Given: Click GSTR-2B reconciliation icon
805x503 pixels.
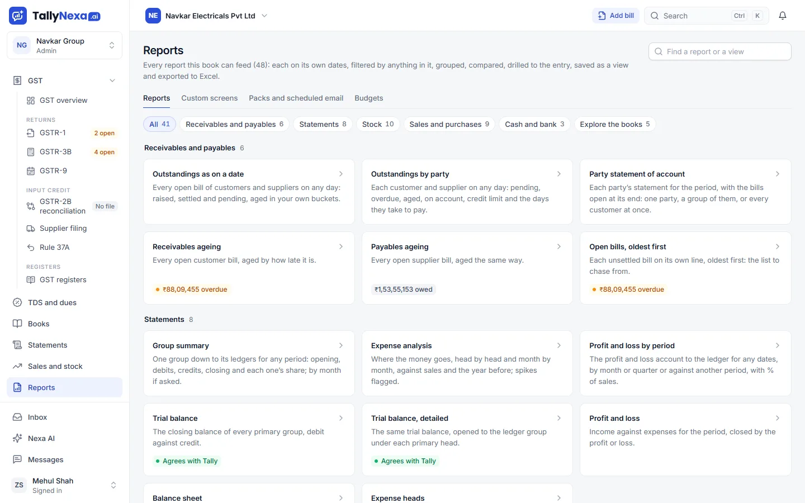Looking at the screenshot, I should tap(31, 206).
